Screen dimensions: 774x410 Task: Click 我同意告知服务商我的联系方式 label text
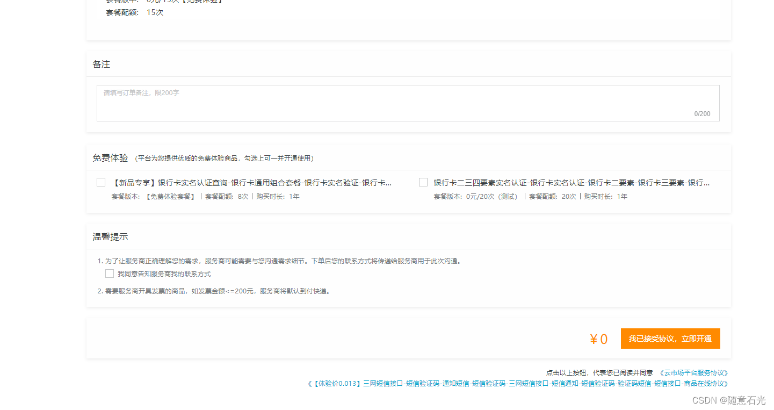point(164,274)
